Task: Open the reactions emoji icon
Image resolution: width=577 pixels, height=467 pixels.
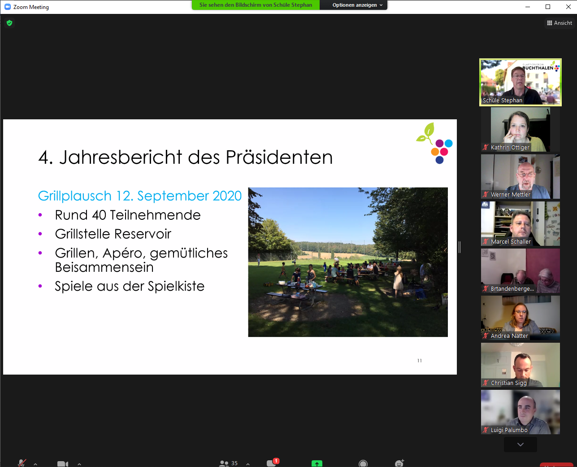Action: pos(399,463)
